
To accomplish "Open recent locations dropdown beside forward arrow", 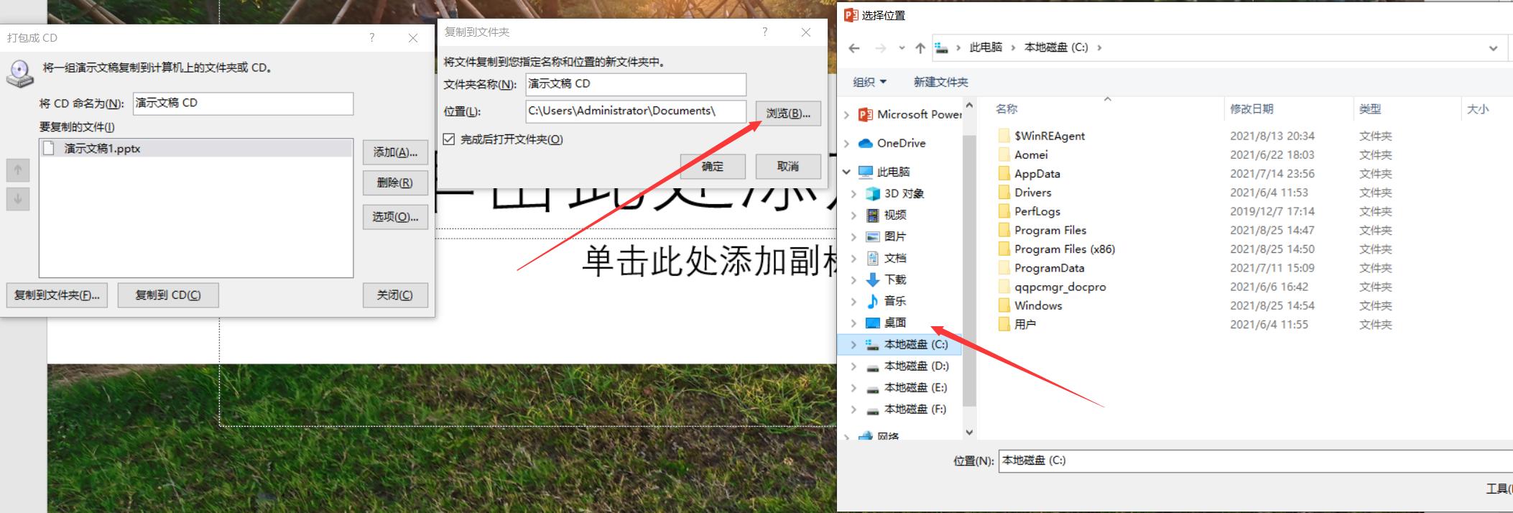I will [902, 48].
